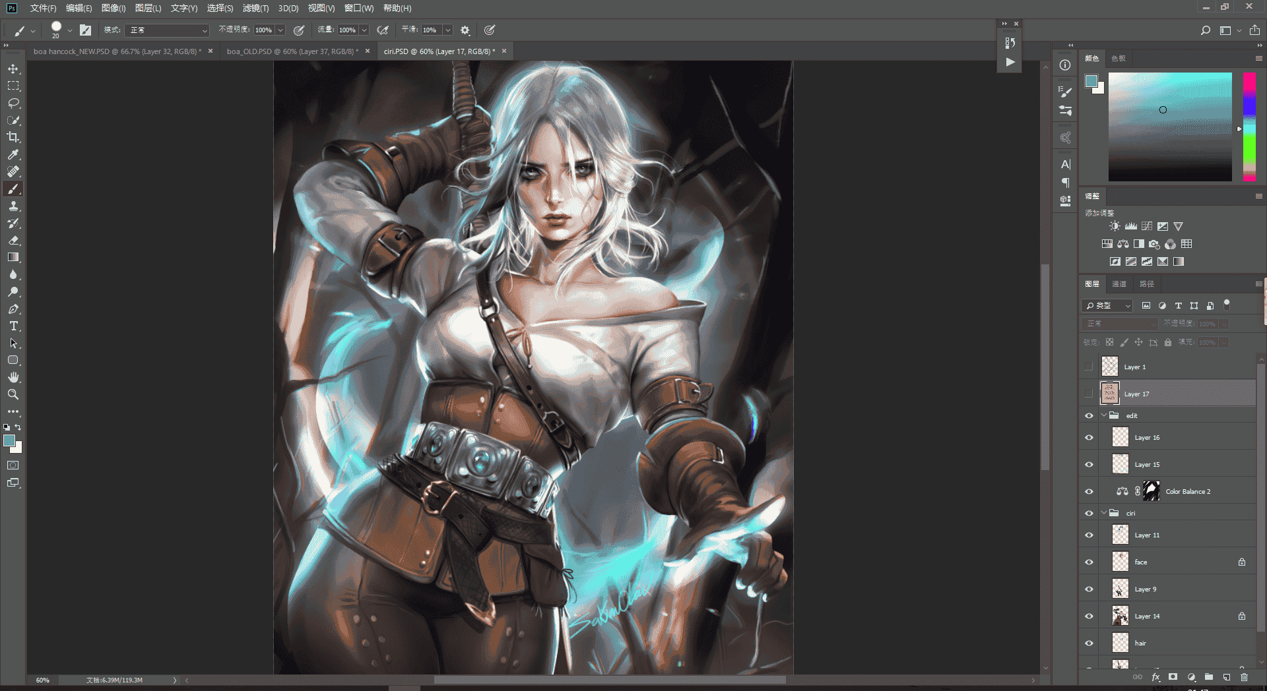This screenshot has height=691, width=1267.
Task: Click the foreground color swatch in toolbar
Action: pos(9,440)
